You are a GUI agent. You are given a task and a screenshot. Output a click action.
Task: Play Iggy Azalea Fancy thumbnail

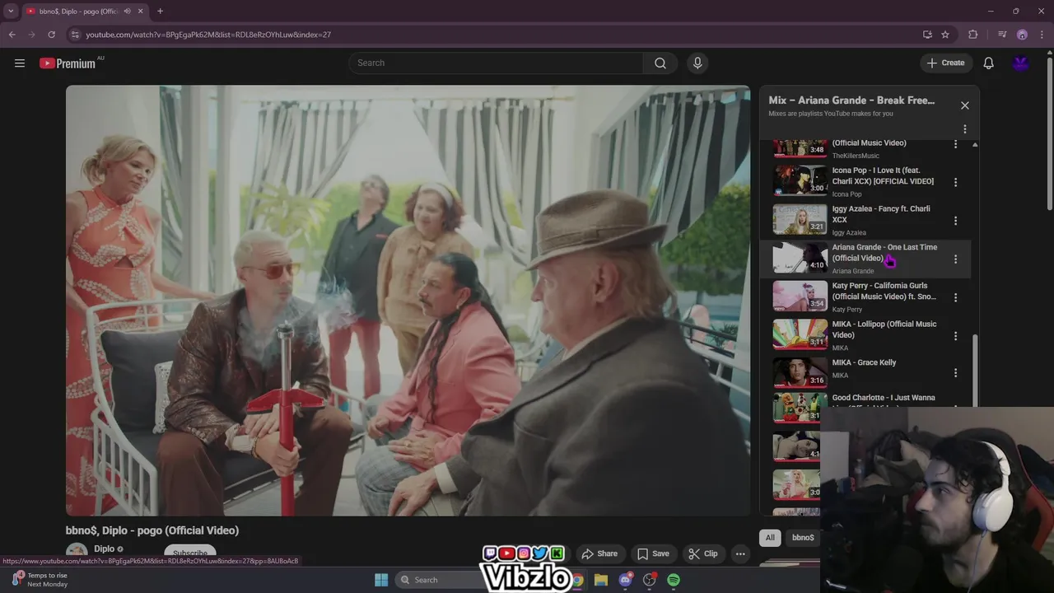(x=800, y=220)
